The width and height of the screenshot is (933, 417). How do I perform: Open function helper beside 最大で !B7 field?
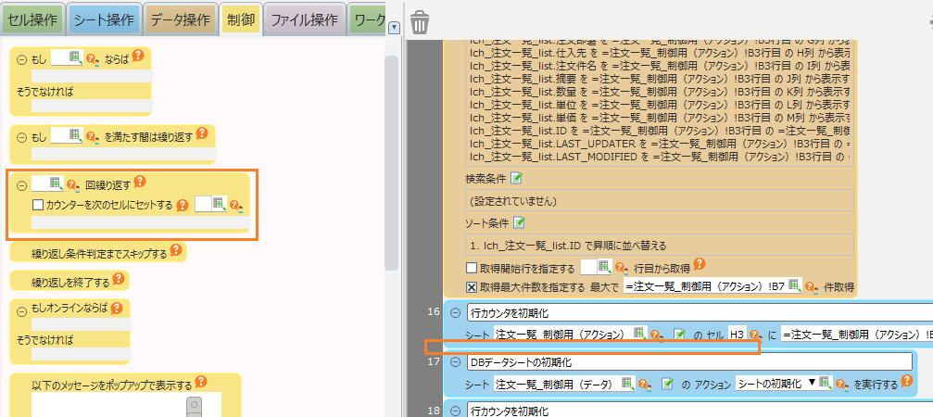811,288
